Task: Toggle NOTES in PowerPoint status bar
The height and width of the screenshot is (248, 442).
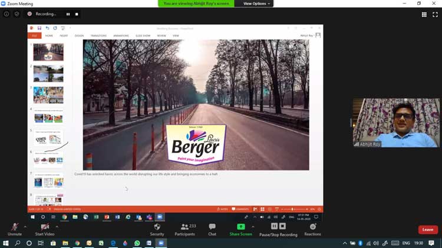Action: pyautogui.click(x=222, y=209)
